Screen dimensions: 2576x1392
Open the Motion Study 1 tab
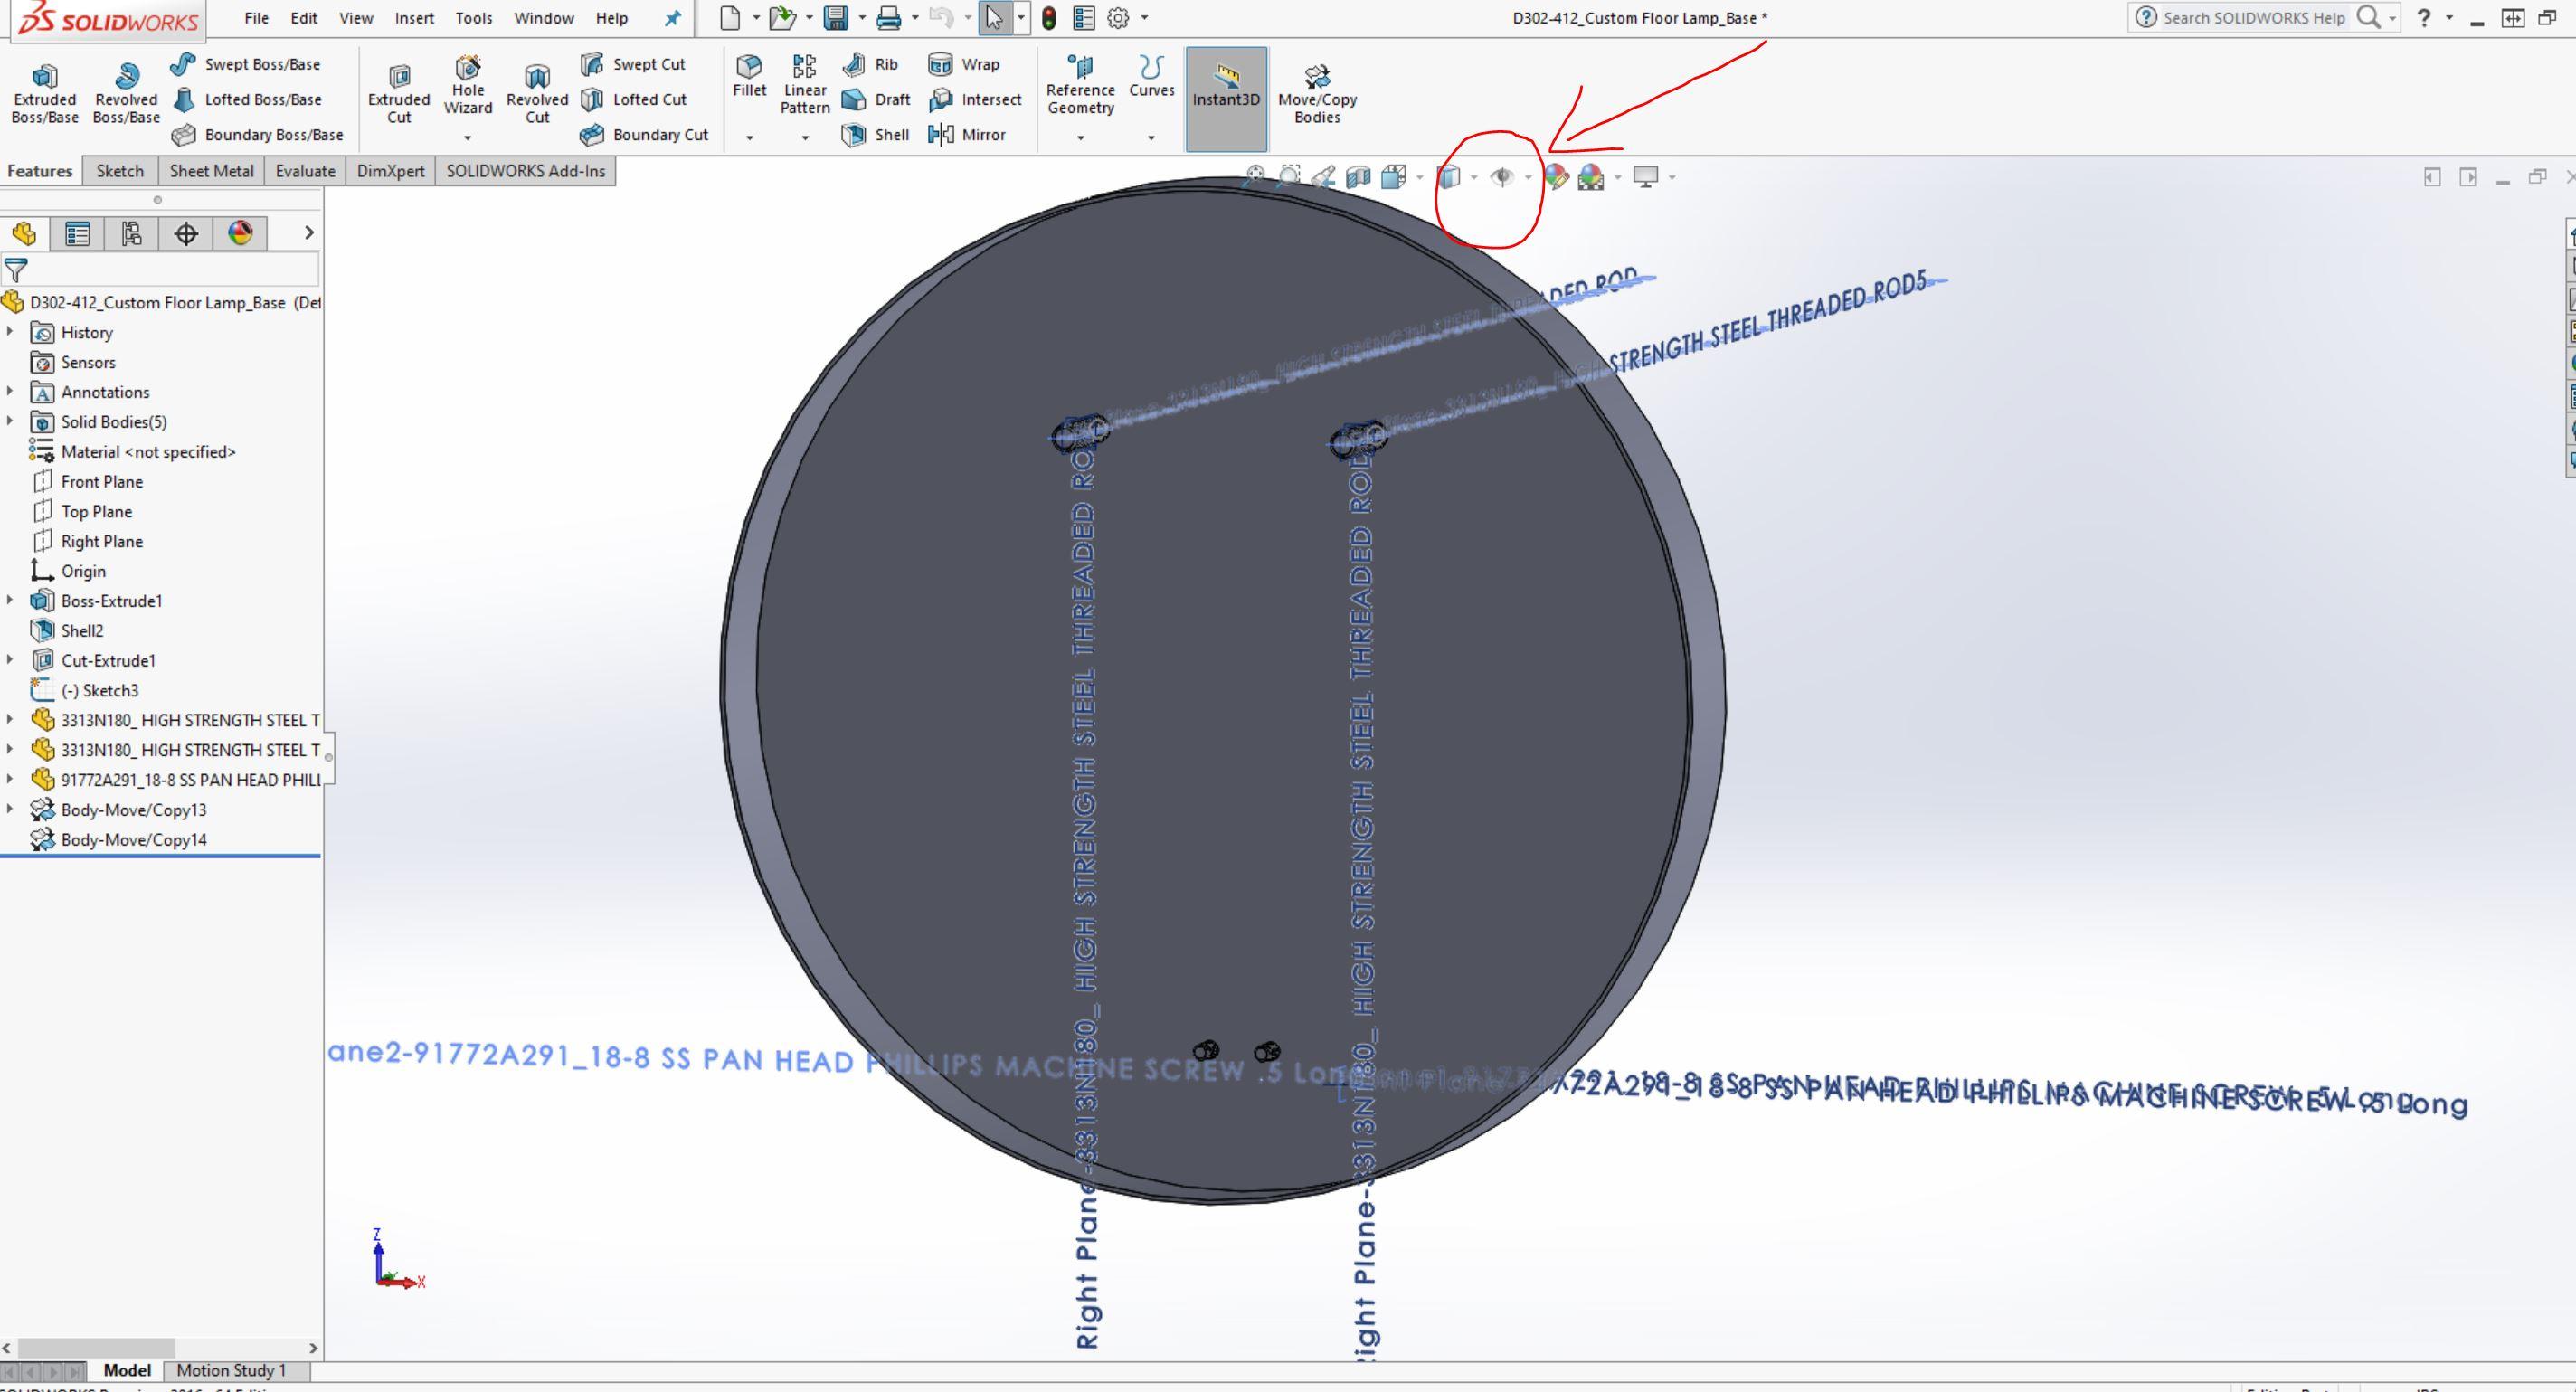(x=231, y=1370)
